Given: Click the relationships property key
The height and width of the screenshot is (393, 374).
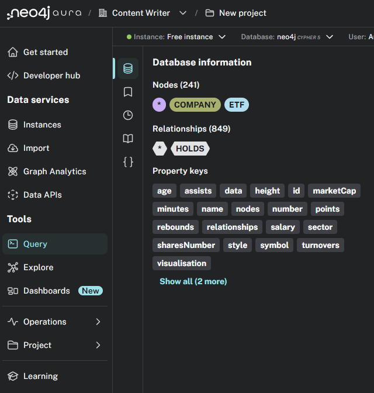Looking at the screenshot, I should tap(232, 227).
